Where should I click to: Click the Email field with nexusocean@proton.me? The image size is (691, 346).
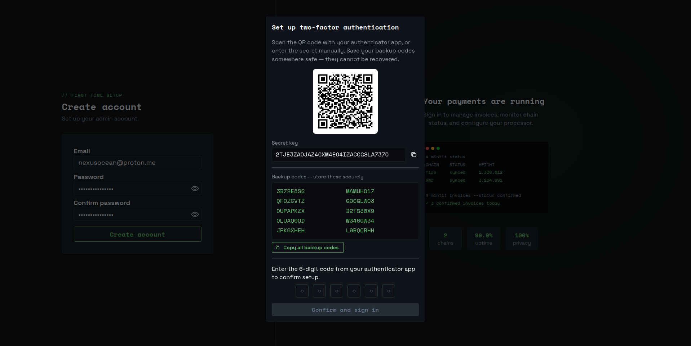[x=138, y=163]
